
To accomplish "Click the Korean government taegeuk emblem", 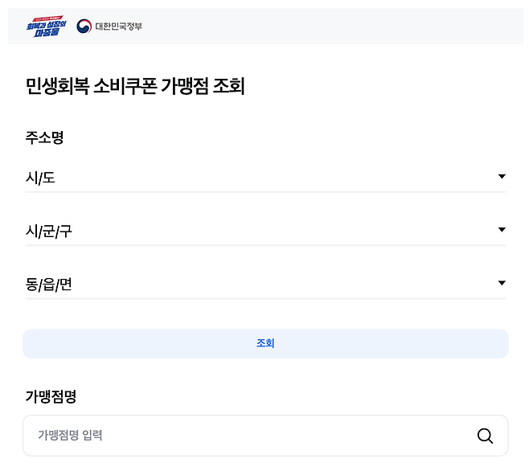I will tap(84, 27).
